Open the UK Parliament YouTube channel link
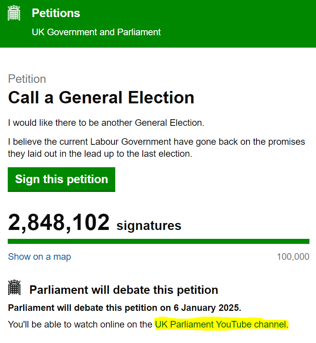 [221, 324]
